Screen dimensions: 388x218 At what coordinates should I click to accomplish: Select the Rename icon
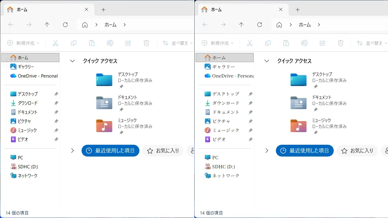(110, 43)
